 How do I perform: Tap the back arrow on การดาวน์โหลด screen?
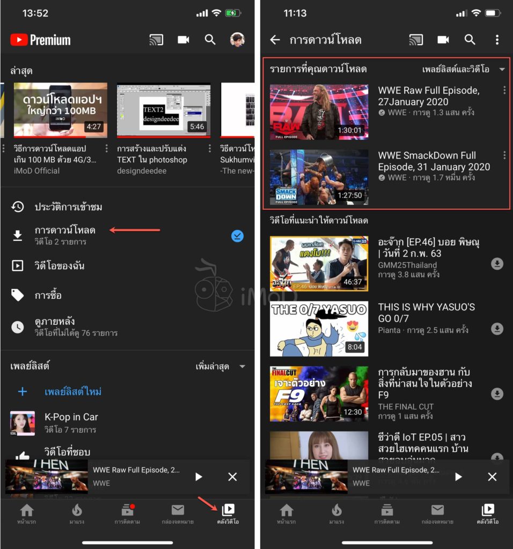275,40
